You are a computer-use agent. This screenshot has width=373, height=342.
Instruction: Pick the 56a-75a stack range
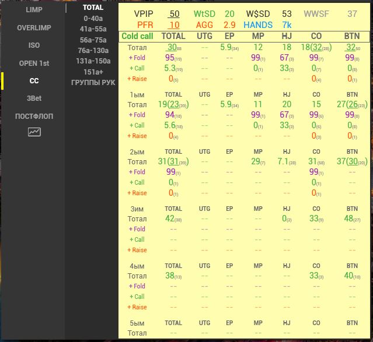pyautogui.click(x=93, y=40)
